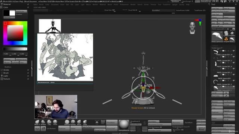Screen dimensions: 239x134
Task: Toggle visibility of PM3D_Sphere3D1_1 subtool
Action: tap(233, 87)
